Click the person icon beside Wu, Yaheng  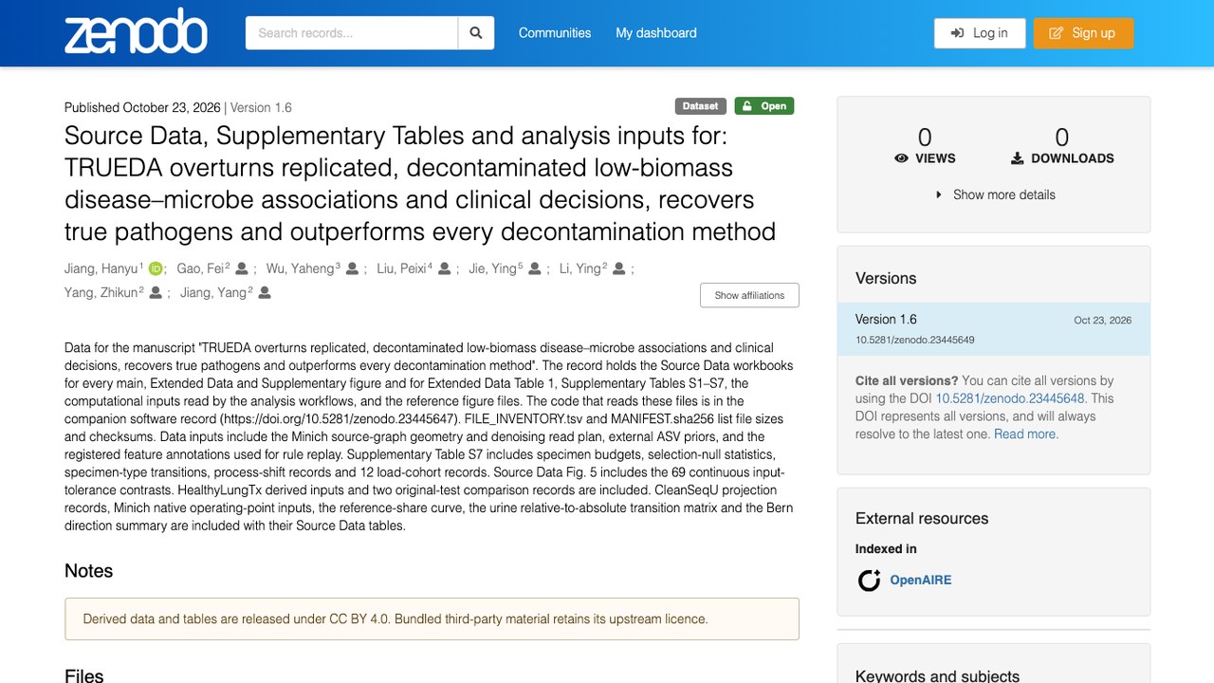352,269
